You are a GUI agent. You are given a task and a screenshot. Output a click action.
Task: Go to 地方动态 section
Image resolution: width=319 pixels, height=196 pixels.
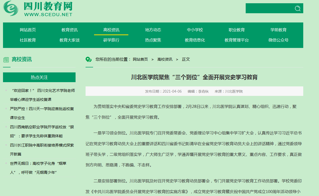tap(153, 30)
